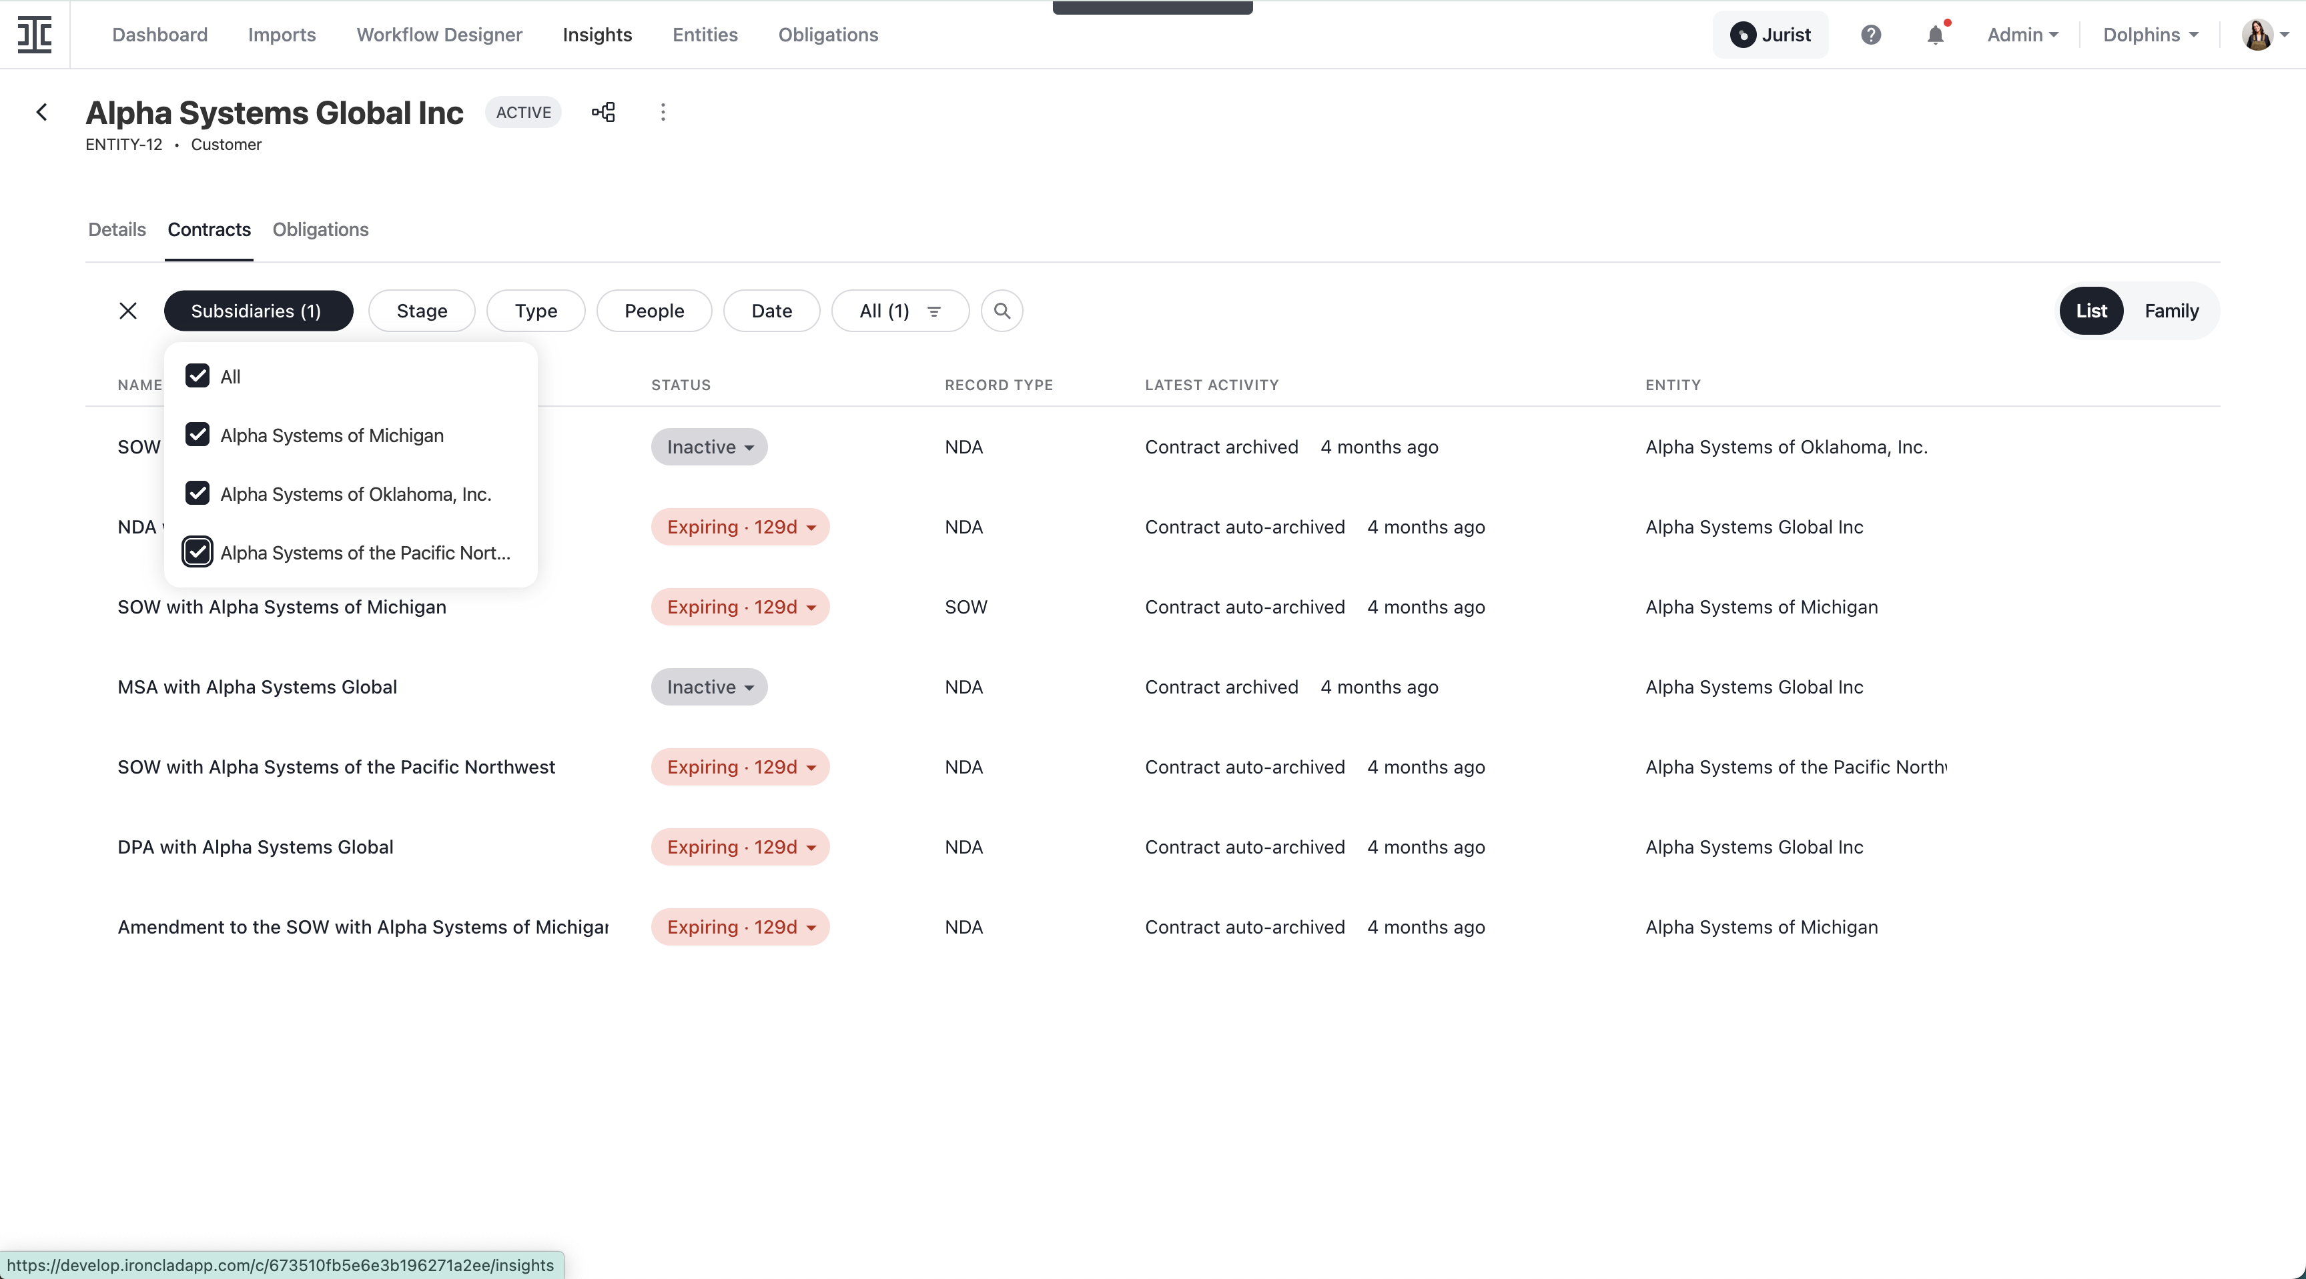Screen dimensions: 2306x1279
Task: Click the search icon in the filter bar
Action: pyautogui.click(x=1002, y=310)
